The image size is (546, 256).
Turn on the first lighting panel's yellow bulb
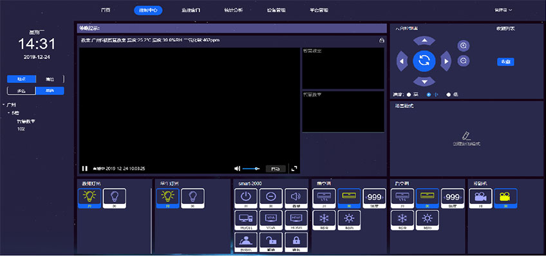pos(89,198)
